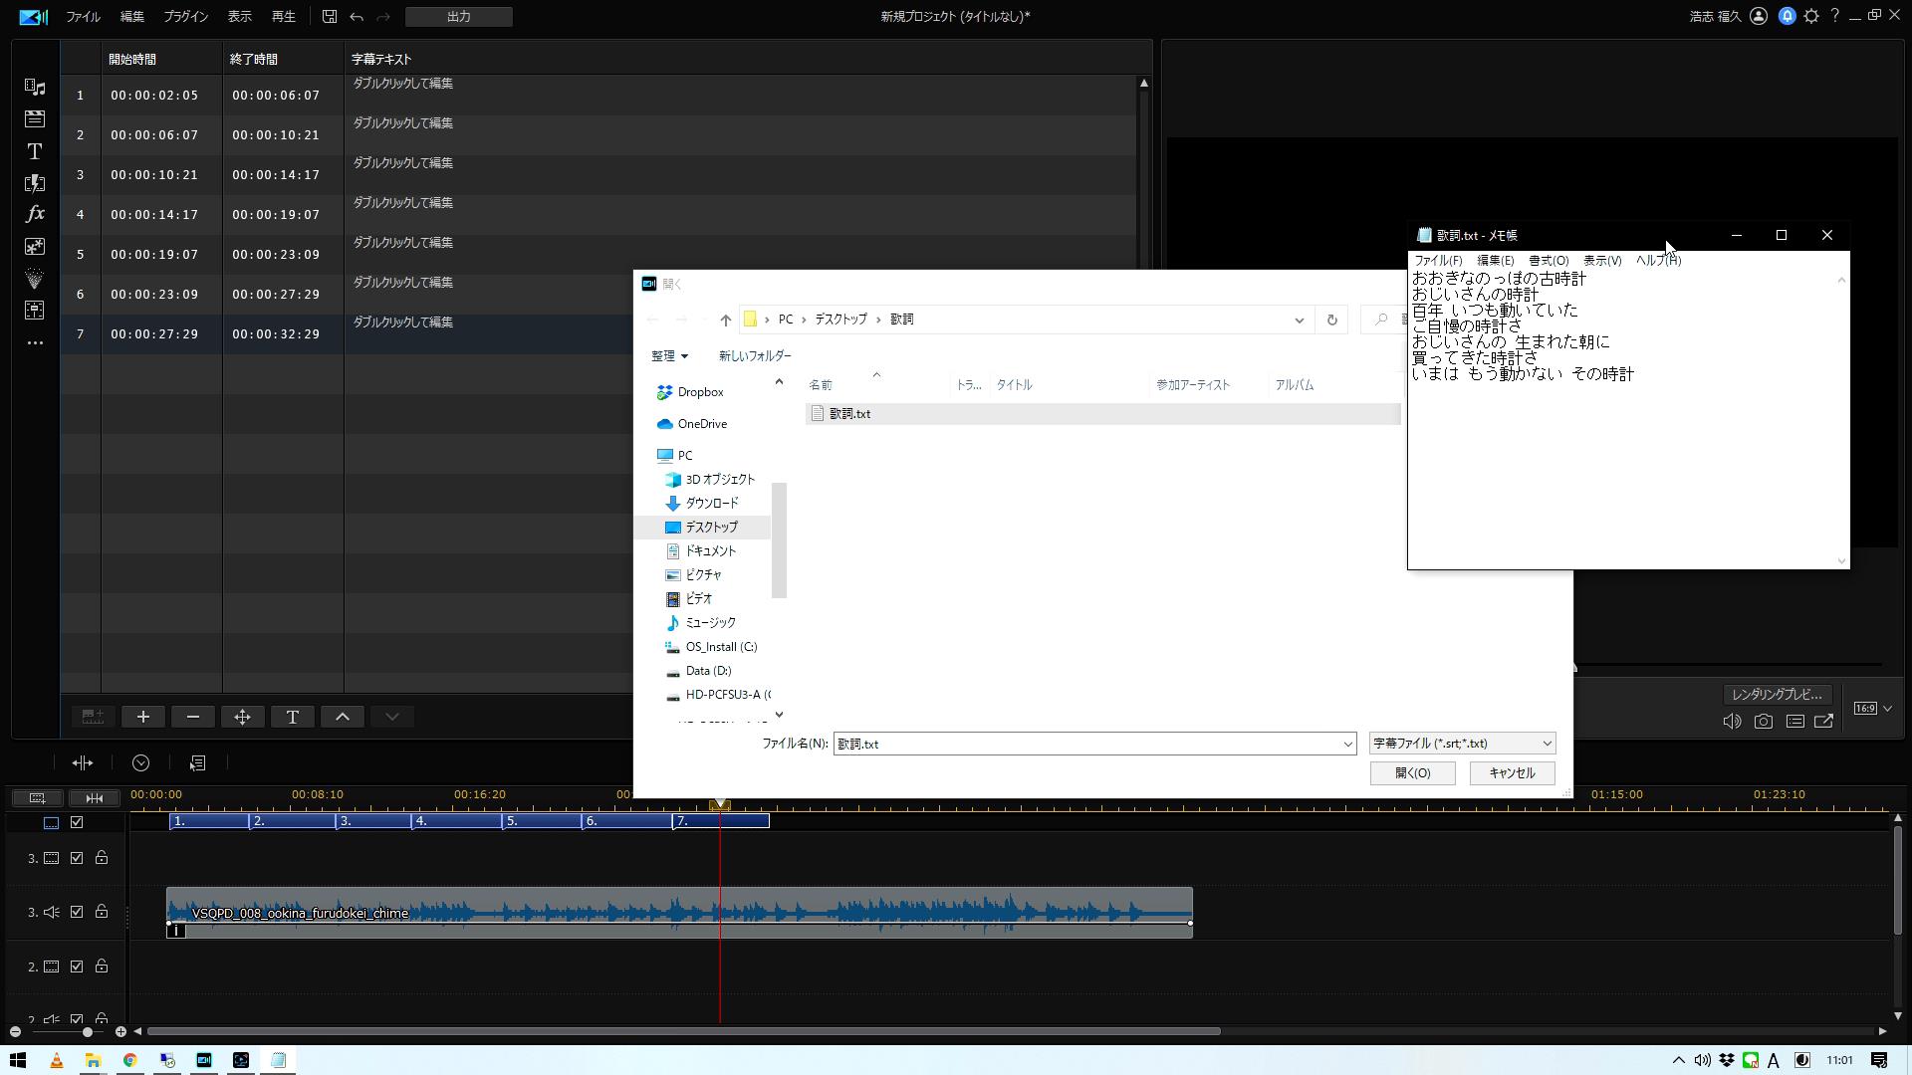Lock the track 3 audio track
This screenshot has height=1075, width=1912.
tap(102, 912)
